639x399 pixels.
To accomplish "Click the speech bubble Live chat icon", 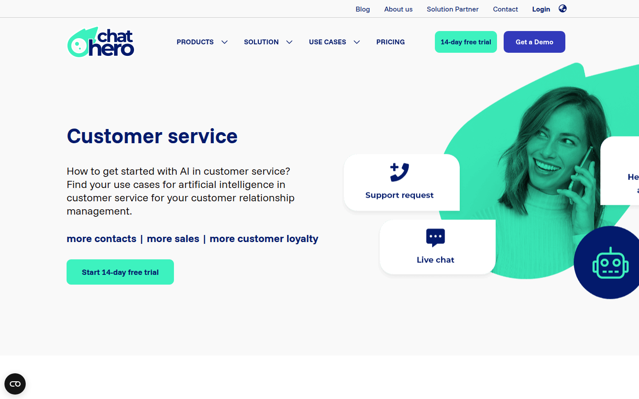I will [435, 238].
